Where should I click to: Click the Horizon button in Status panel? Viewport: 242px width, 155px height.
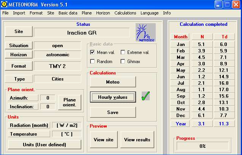tap(19, 55)
